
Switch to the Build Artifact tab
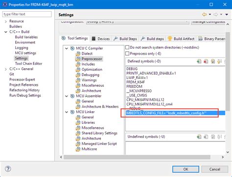pos(181,39)
